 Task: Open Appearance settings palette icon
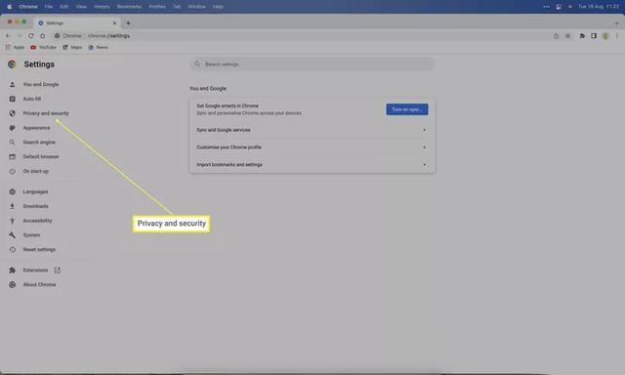pyautogui.click(x=13, y=128)
